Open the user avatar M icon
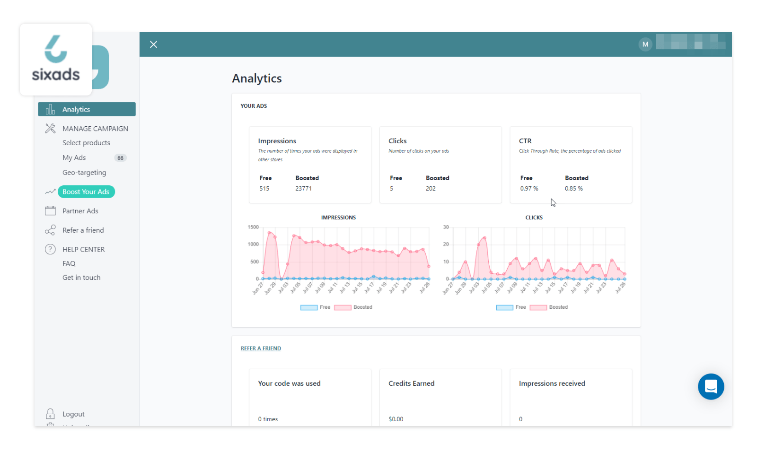This screenshot has width=757, height=452. click(645, 44)
